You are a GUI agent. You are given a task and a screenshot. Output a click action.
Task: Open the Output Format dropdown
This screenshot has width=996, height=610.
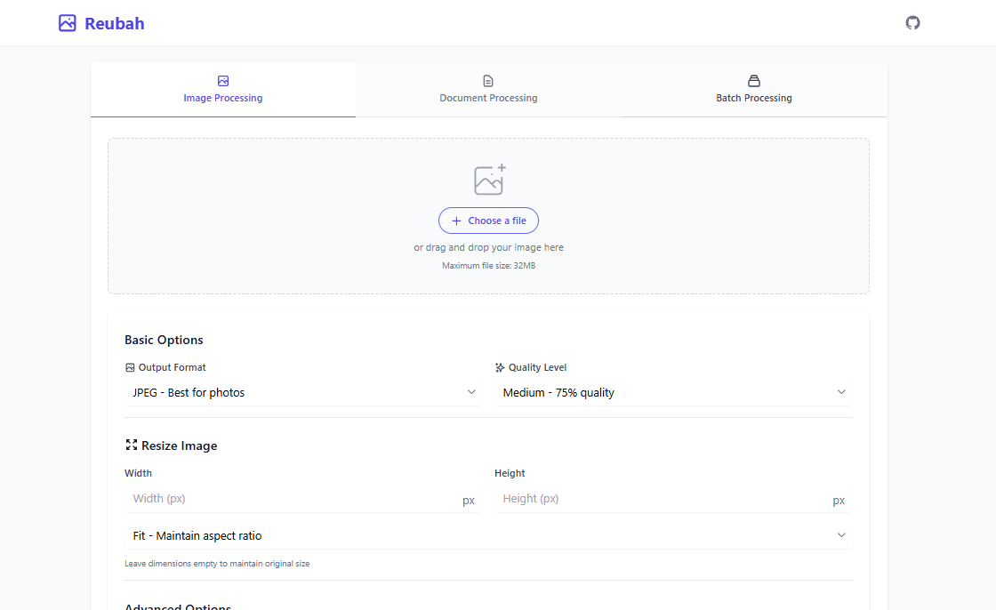tap(303, 392)
